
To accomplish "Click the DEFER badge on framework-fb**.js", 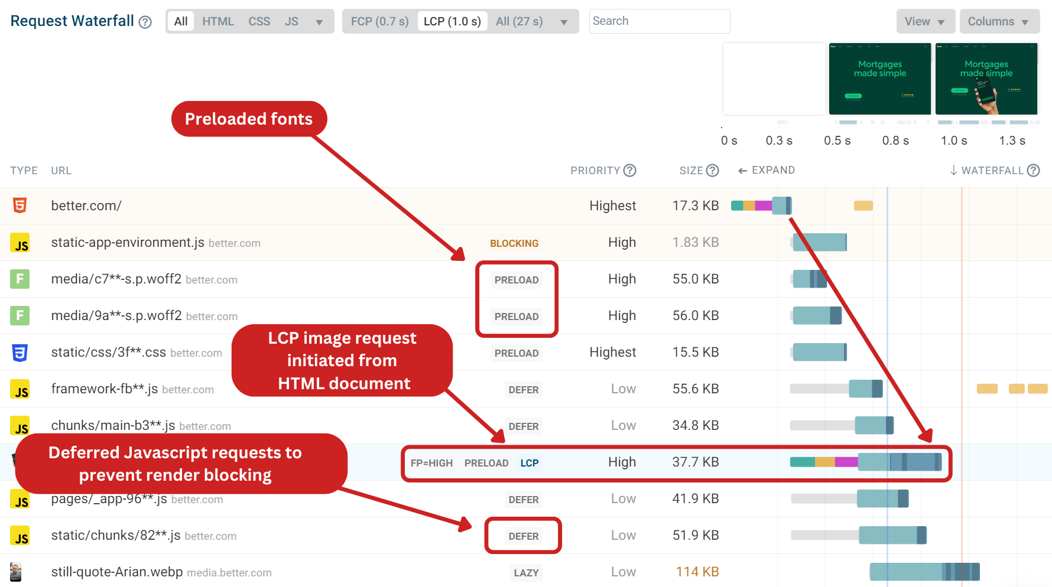I will point(524,390).
